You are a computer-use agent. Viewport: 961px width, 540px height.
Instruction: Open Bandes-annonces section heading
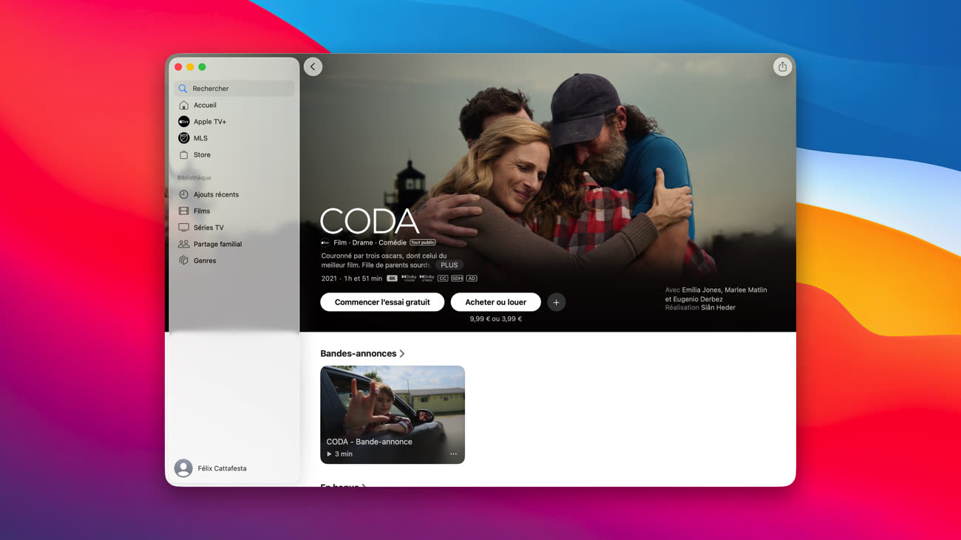pos(359,354)
